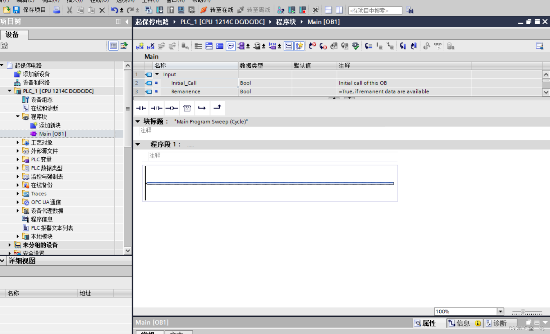
Task: Click the delete network icon in the editor toolbar
Action: tap(151, 46)
